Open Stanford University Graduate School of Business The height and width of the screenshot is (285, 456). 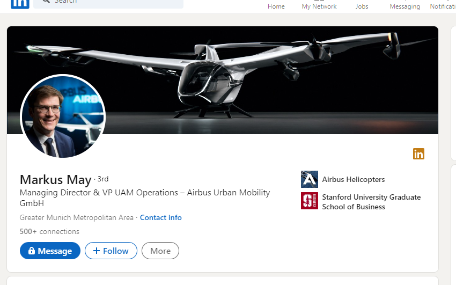[371, 202]
